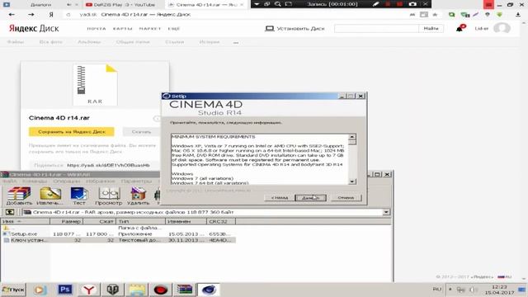
Task: Open the Yandex Browser taskbar icon
Action: [88, 290]
